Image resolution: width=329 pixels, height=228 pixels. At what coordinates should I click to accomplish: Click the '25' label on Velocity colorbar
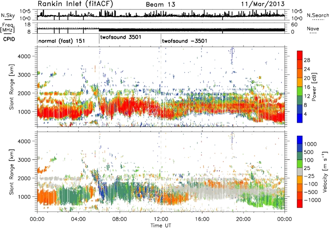tap(307, 168)
